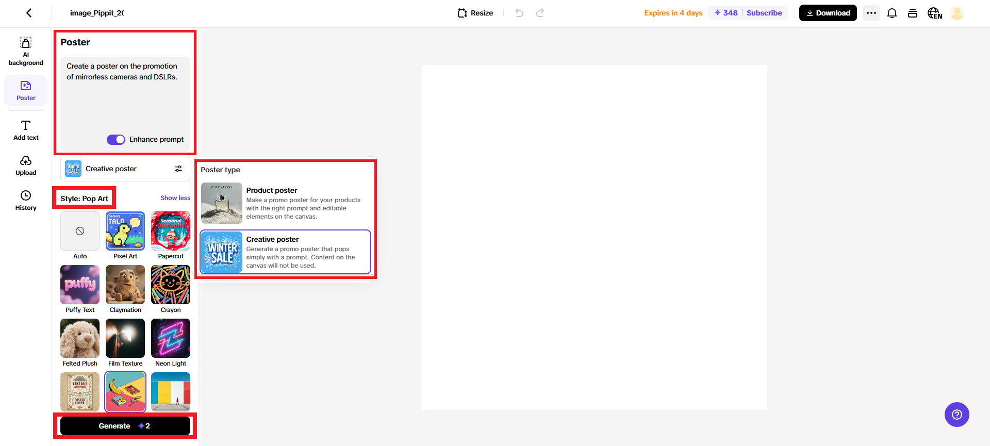Open notifications bell

892,13
